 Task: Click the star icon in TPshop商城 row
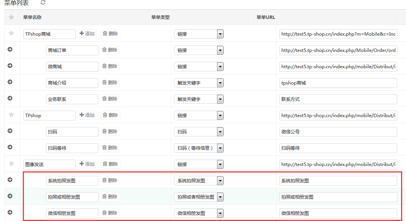pos(11,33)
